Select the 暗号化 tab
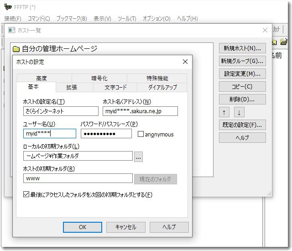 [99, 78]
